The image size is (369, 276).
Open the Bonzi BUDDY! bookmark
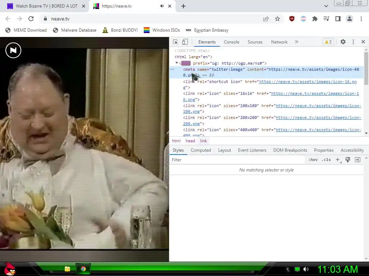click(120, 30)
